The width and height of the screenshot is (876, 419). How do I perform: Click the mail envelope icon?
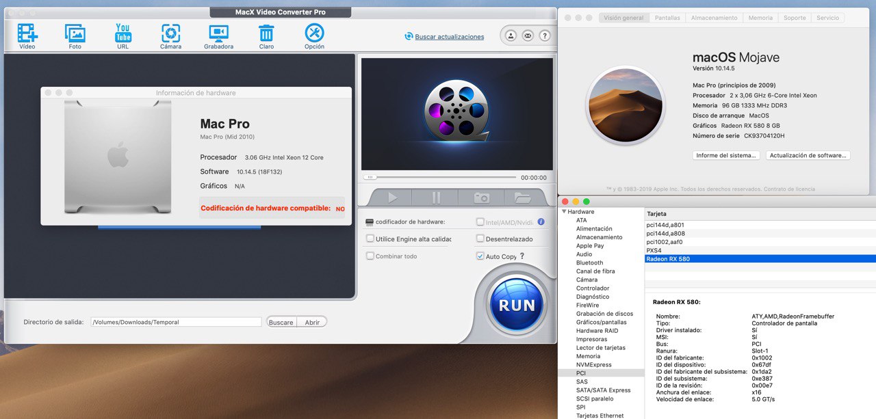point(528,36)
